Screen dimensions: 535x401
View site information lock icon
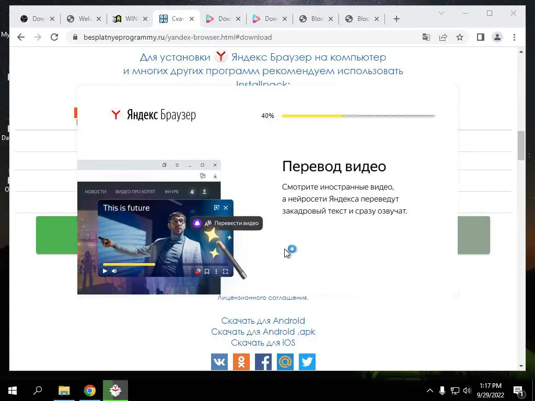(x=75, y=37)
